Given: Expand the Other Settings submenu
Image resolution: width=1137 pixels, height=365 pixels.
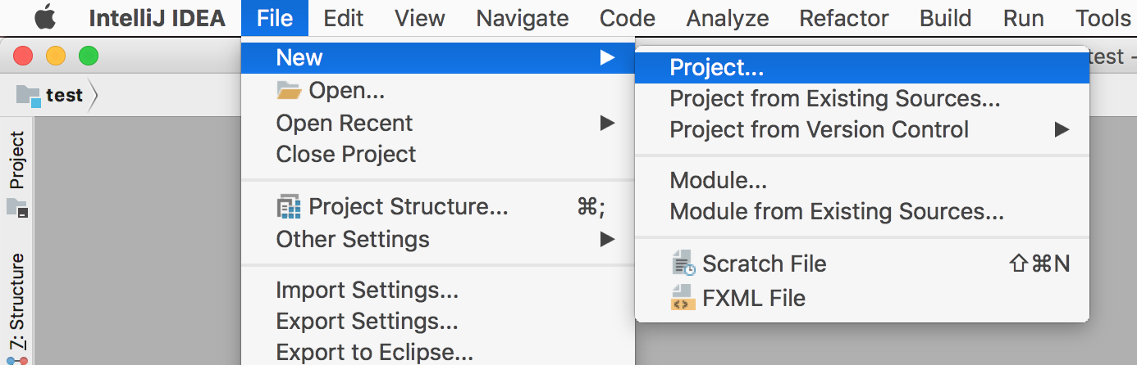Looking at the screenshot, I should 607,239.
